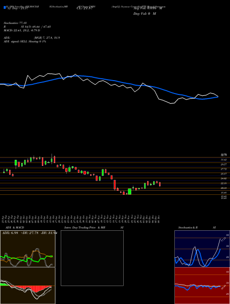Click the last red candle on the chart
The height and width of the screenshot is (304, 230).
(x=160, y=184)
